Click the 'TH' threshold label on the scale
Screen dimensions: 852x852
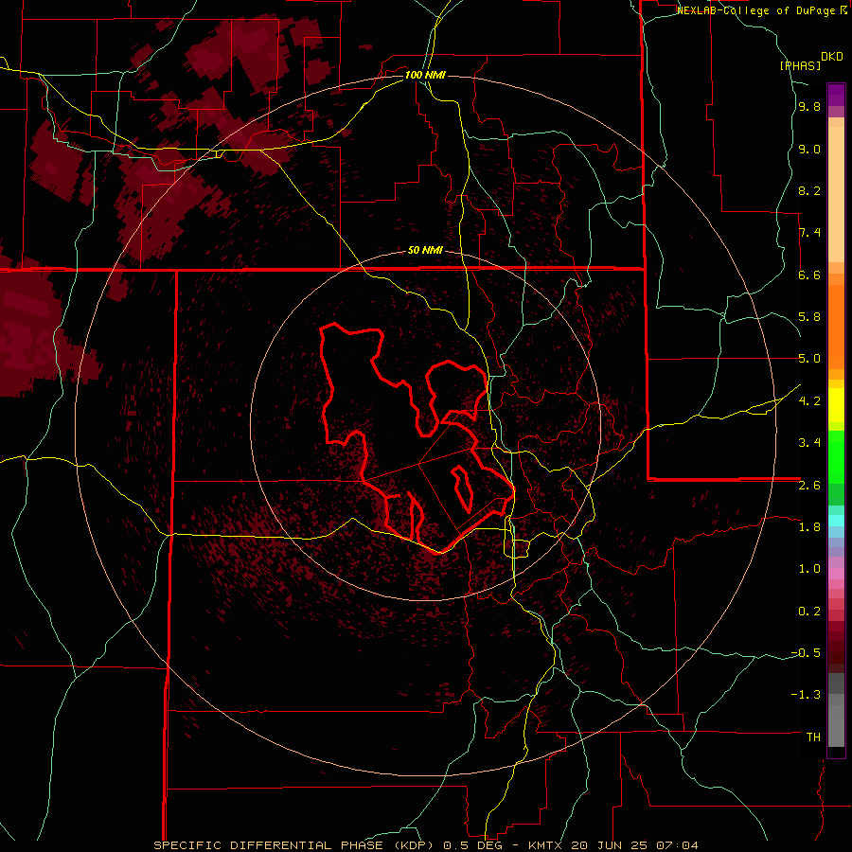pos(813,737)
